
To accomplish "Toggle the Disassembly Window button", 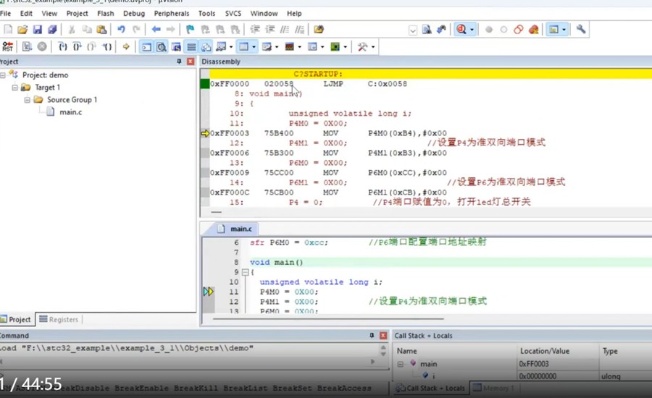I will point(161,47).
